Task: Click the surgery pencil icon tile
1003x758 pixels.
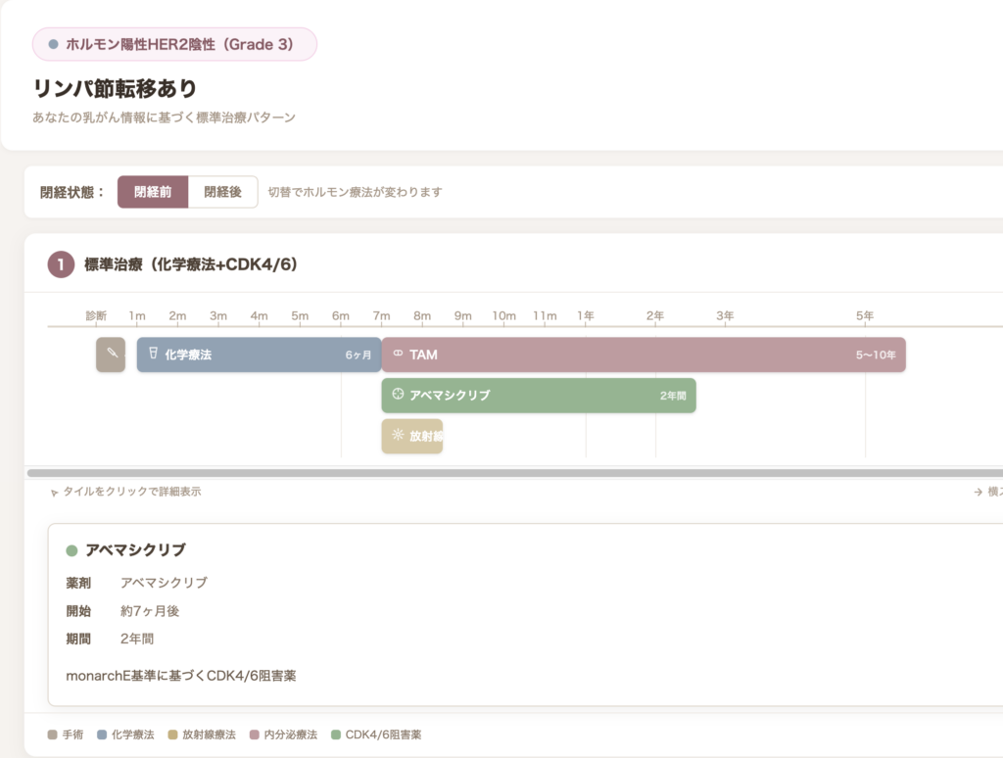Action: [111, 355]
